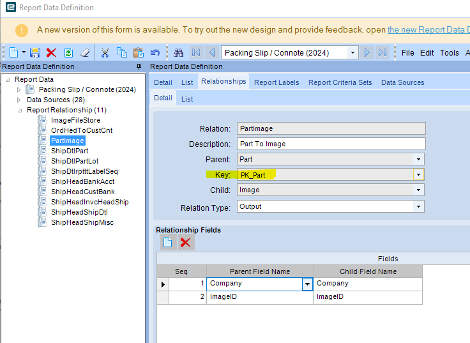Open the new Report Data form link
Viewport: 470px width, 343px height.
pyautogui.click(x=428, y=29)
